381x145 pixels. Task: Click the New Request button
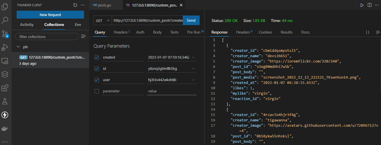50,15
